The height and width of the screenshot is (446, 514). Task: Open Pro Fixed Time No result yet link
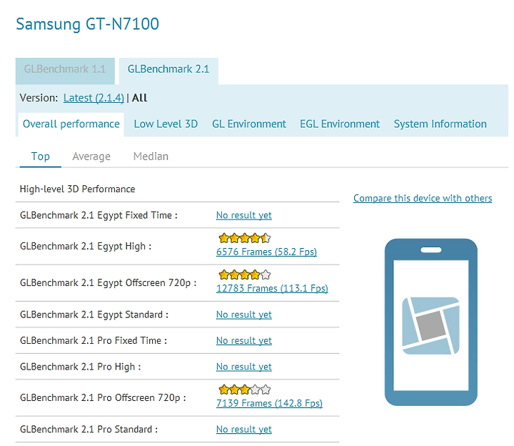244,341
